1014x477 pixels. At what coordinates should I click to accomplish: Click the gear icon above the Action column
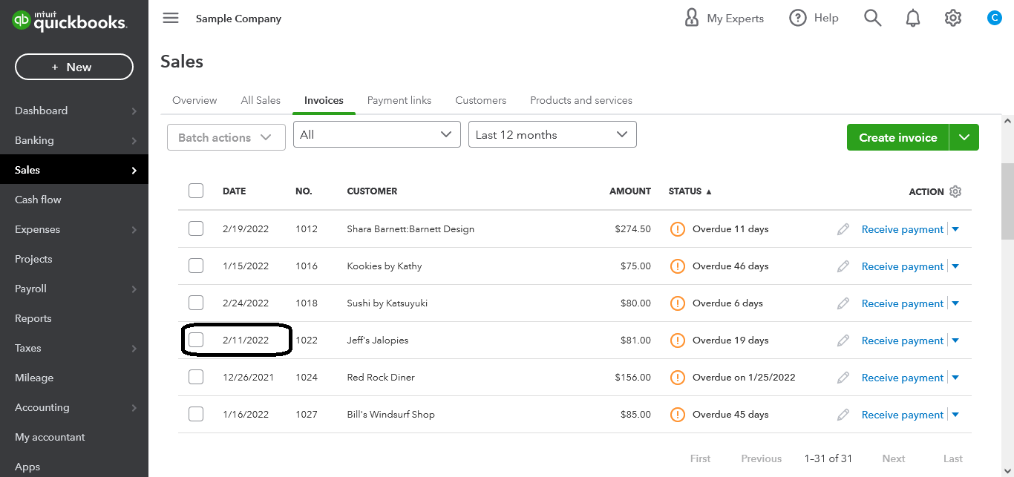click(955, 191)
